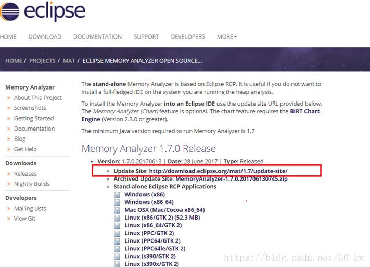Open the DOCUMENTATION navigation menu item
Viewport: 370px width, 268px height.
[97, 37]
